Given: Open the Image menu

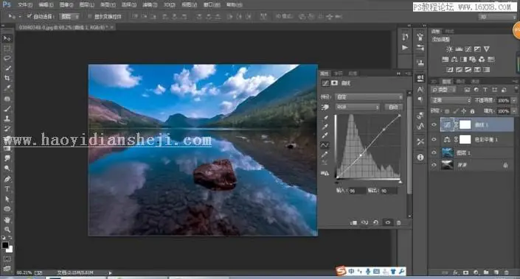Looking at the screenshot, I should point(66,4).
